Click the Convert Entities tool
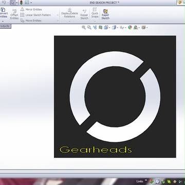The width and height of the screenshot is (185, 185). point(4,13)
